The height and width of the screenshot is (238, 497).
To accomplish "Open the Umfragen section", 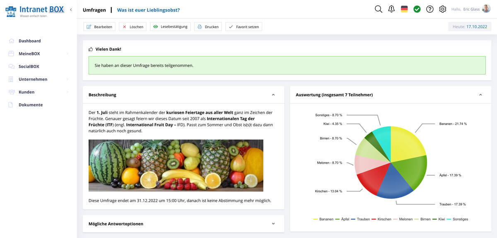I will tap(94, 9).
